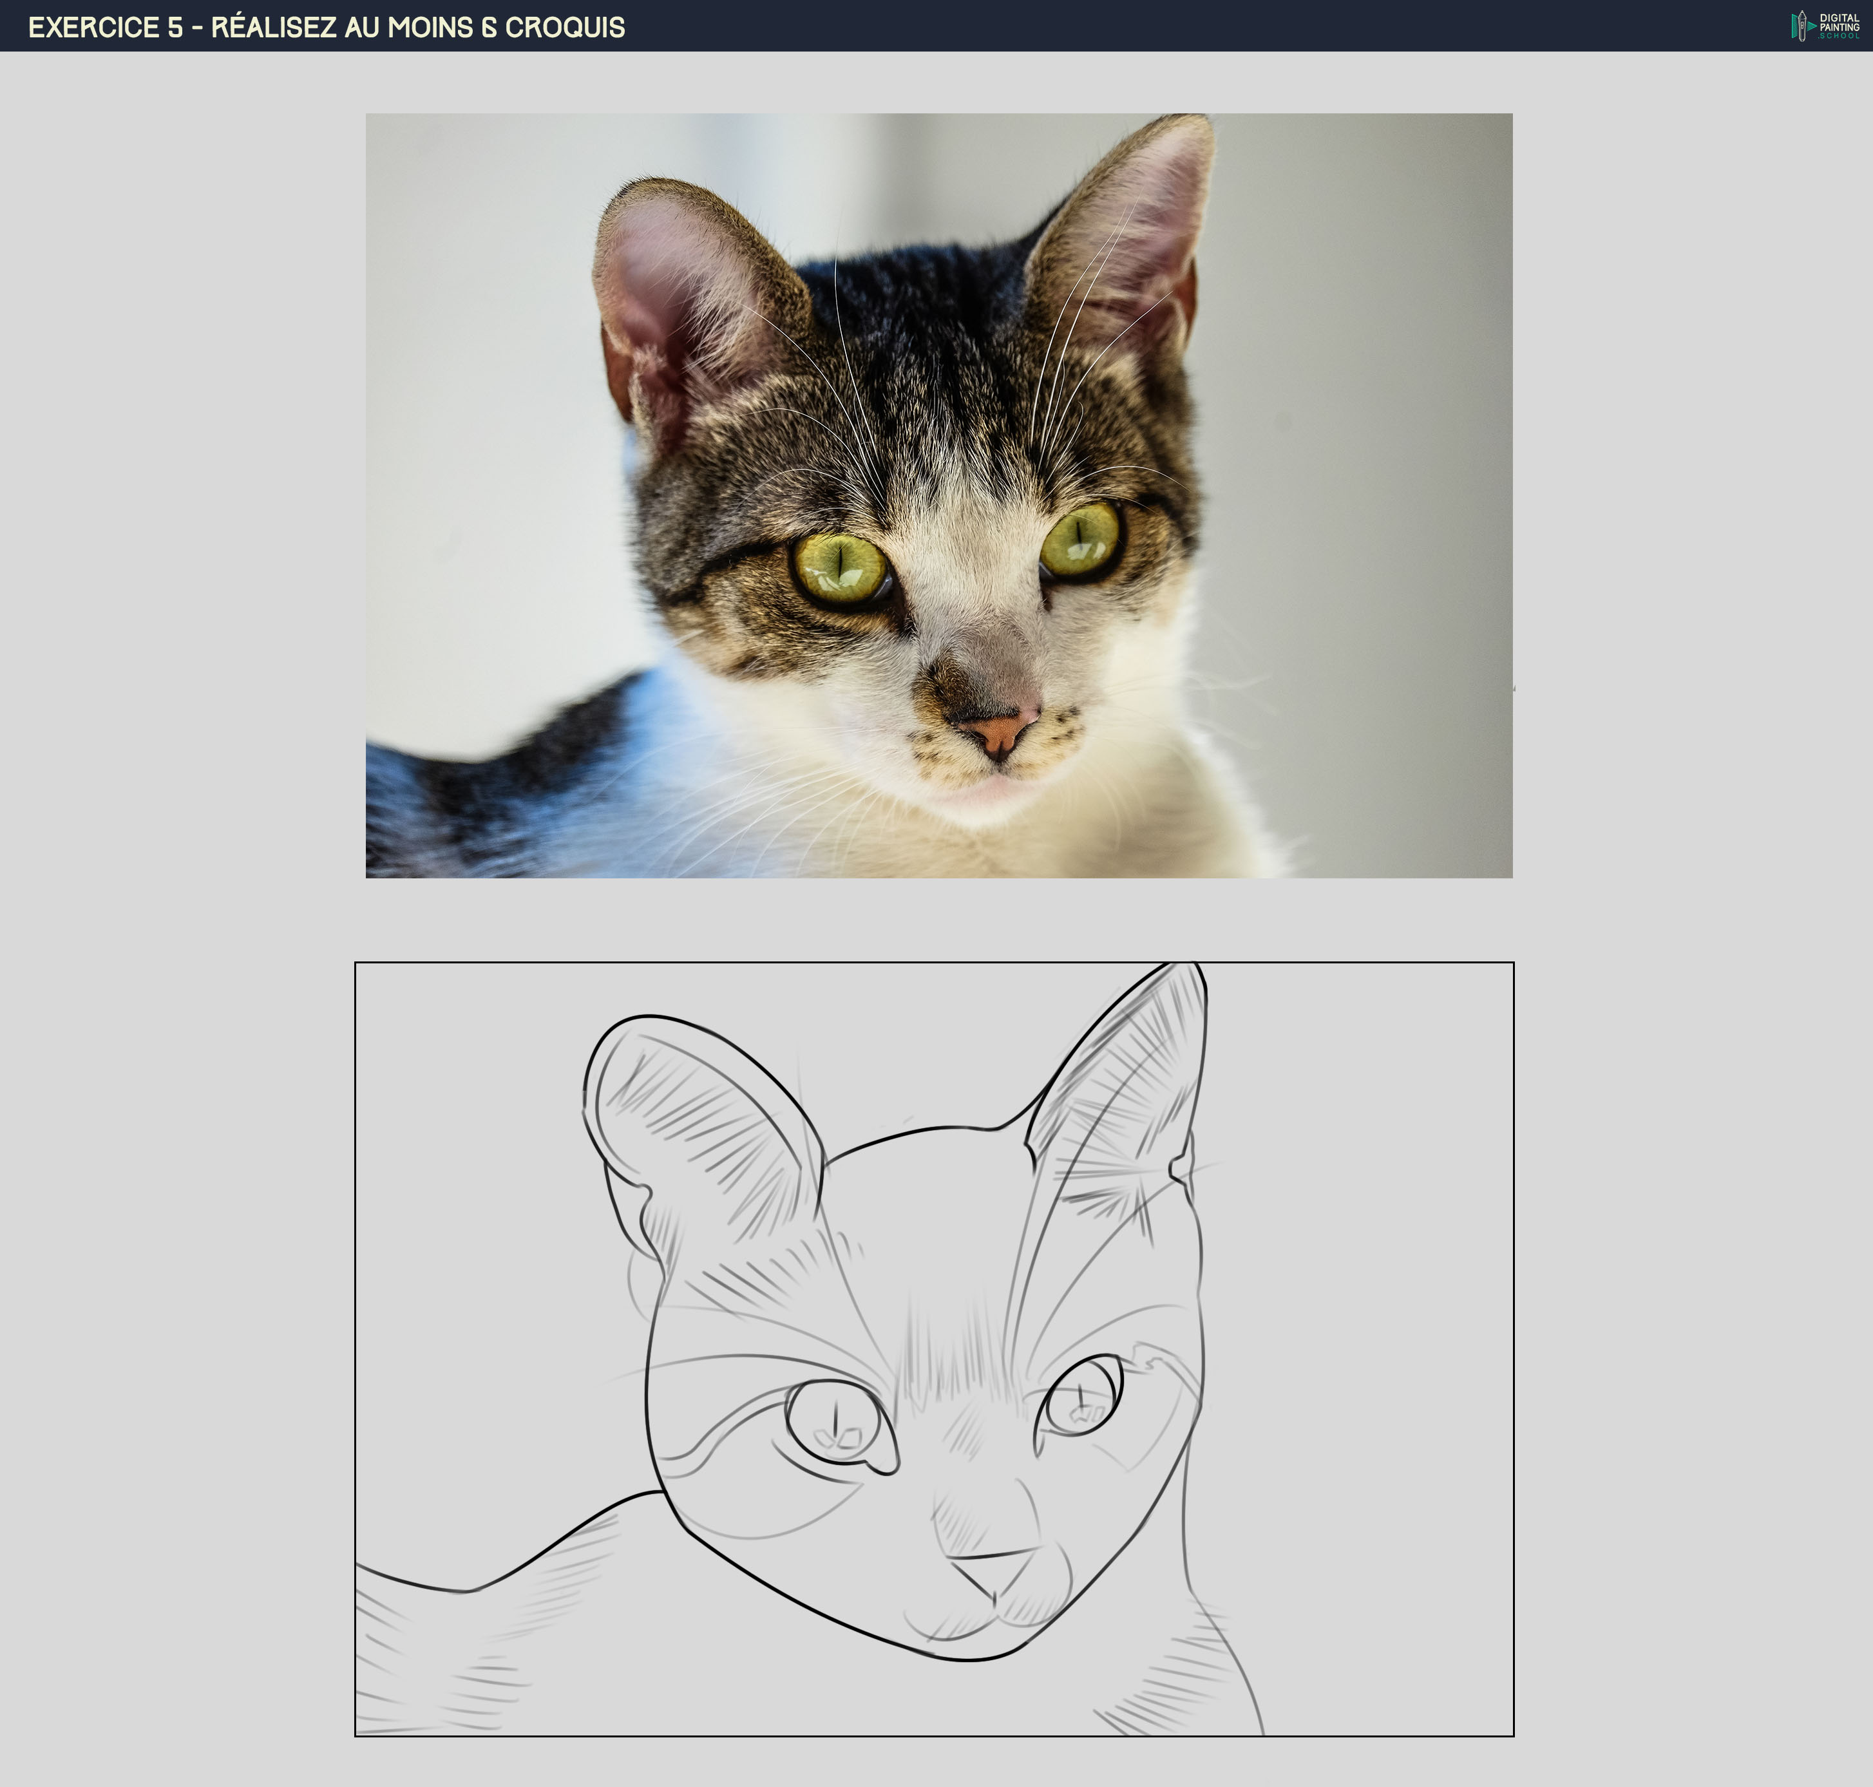Image resolution: width=1873 pixels, height=1787 pixels.
Task: Select the 'RÉALISEZ AU MOINS 6 CROQUIS' heading
Action: (419, 28)
